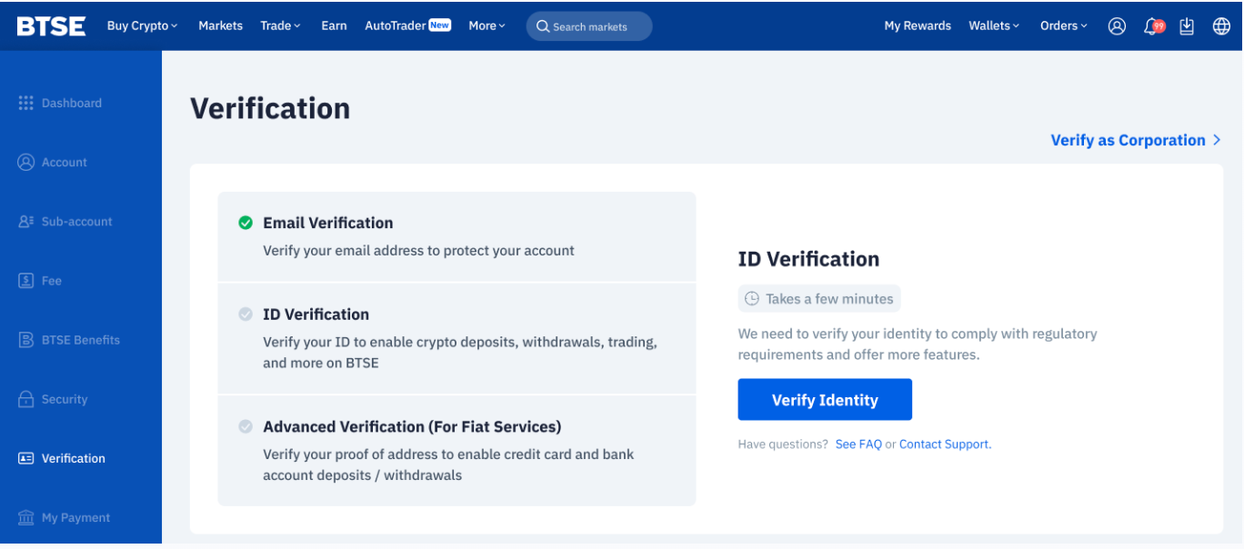Click the green Email Verification checkmark
Screen dimensions: 1244x549
[x=246, y=223]
